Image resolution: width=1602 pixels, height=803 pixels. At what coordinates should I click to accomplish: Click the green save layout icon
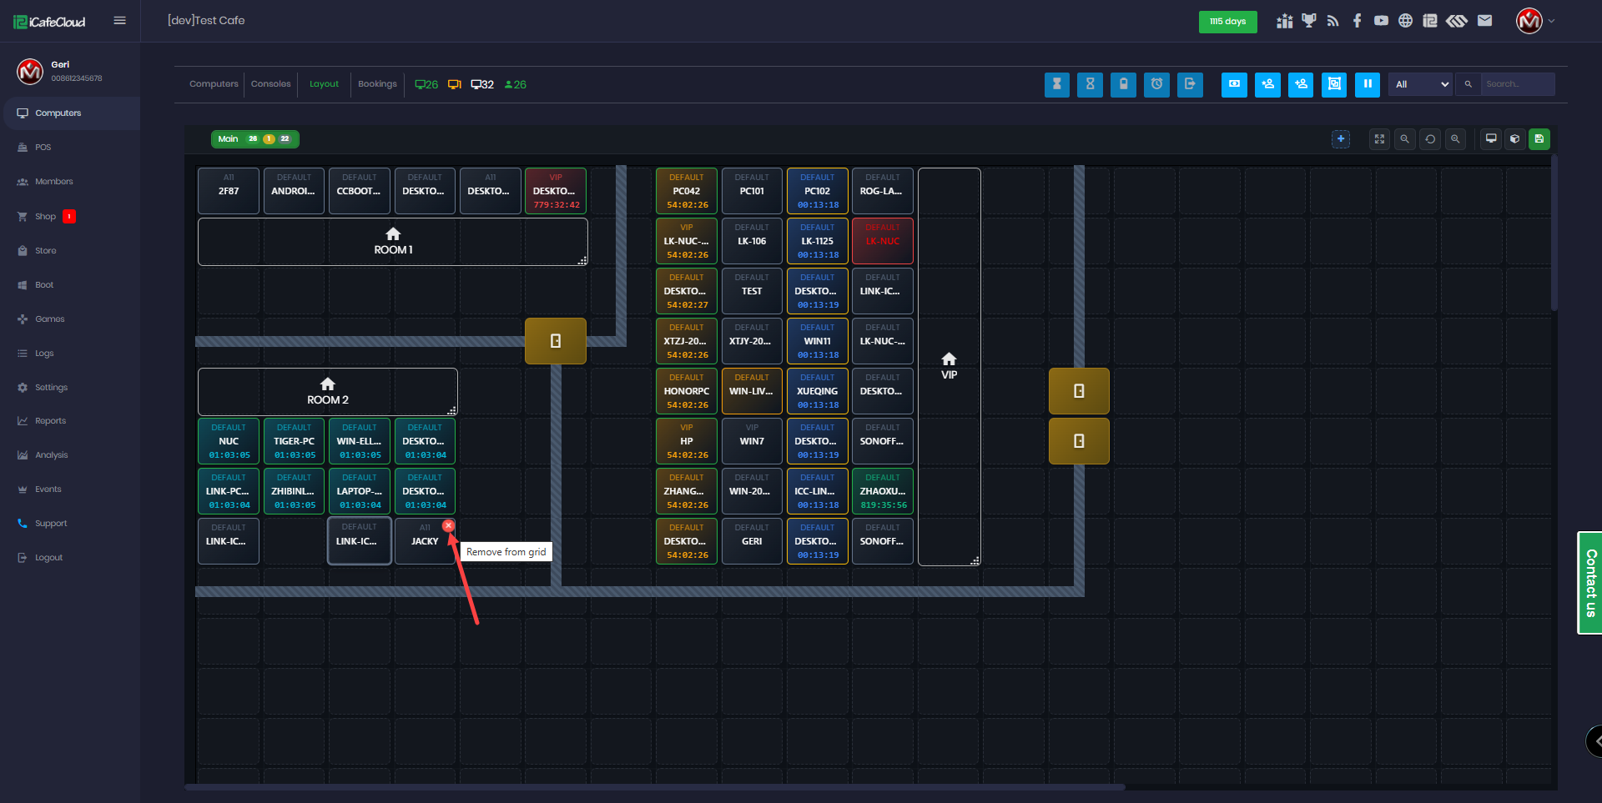point(1539,139)
